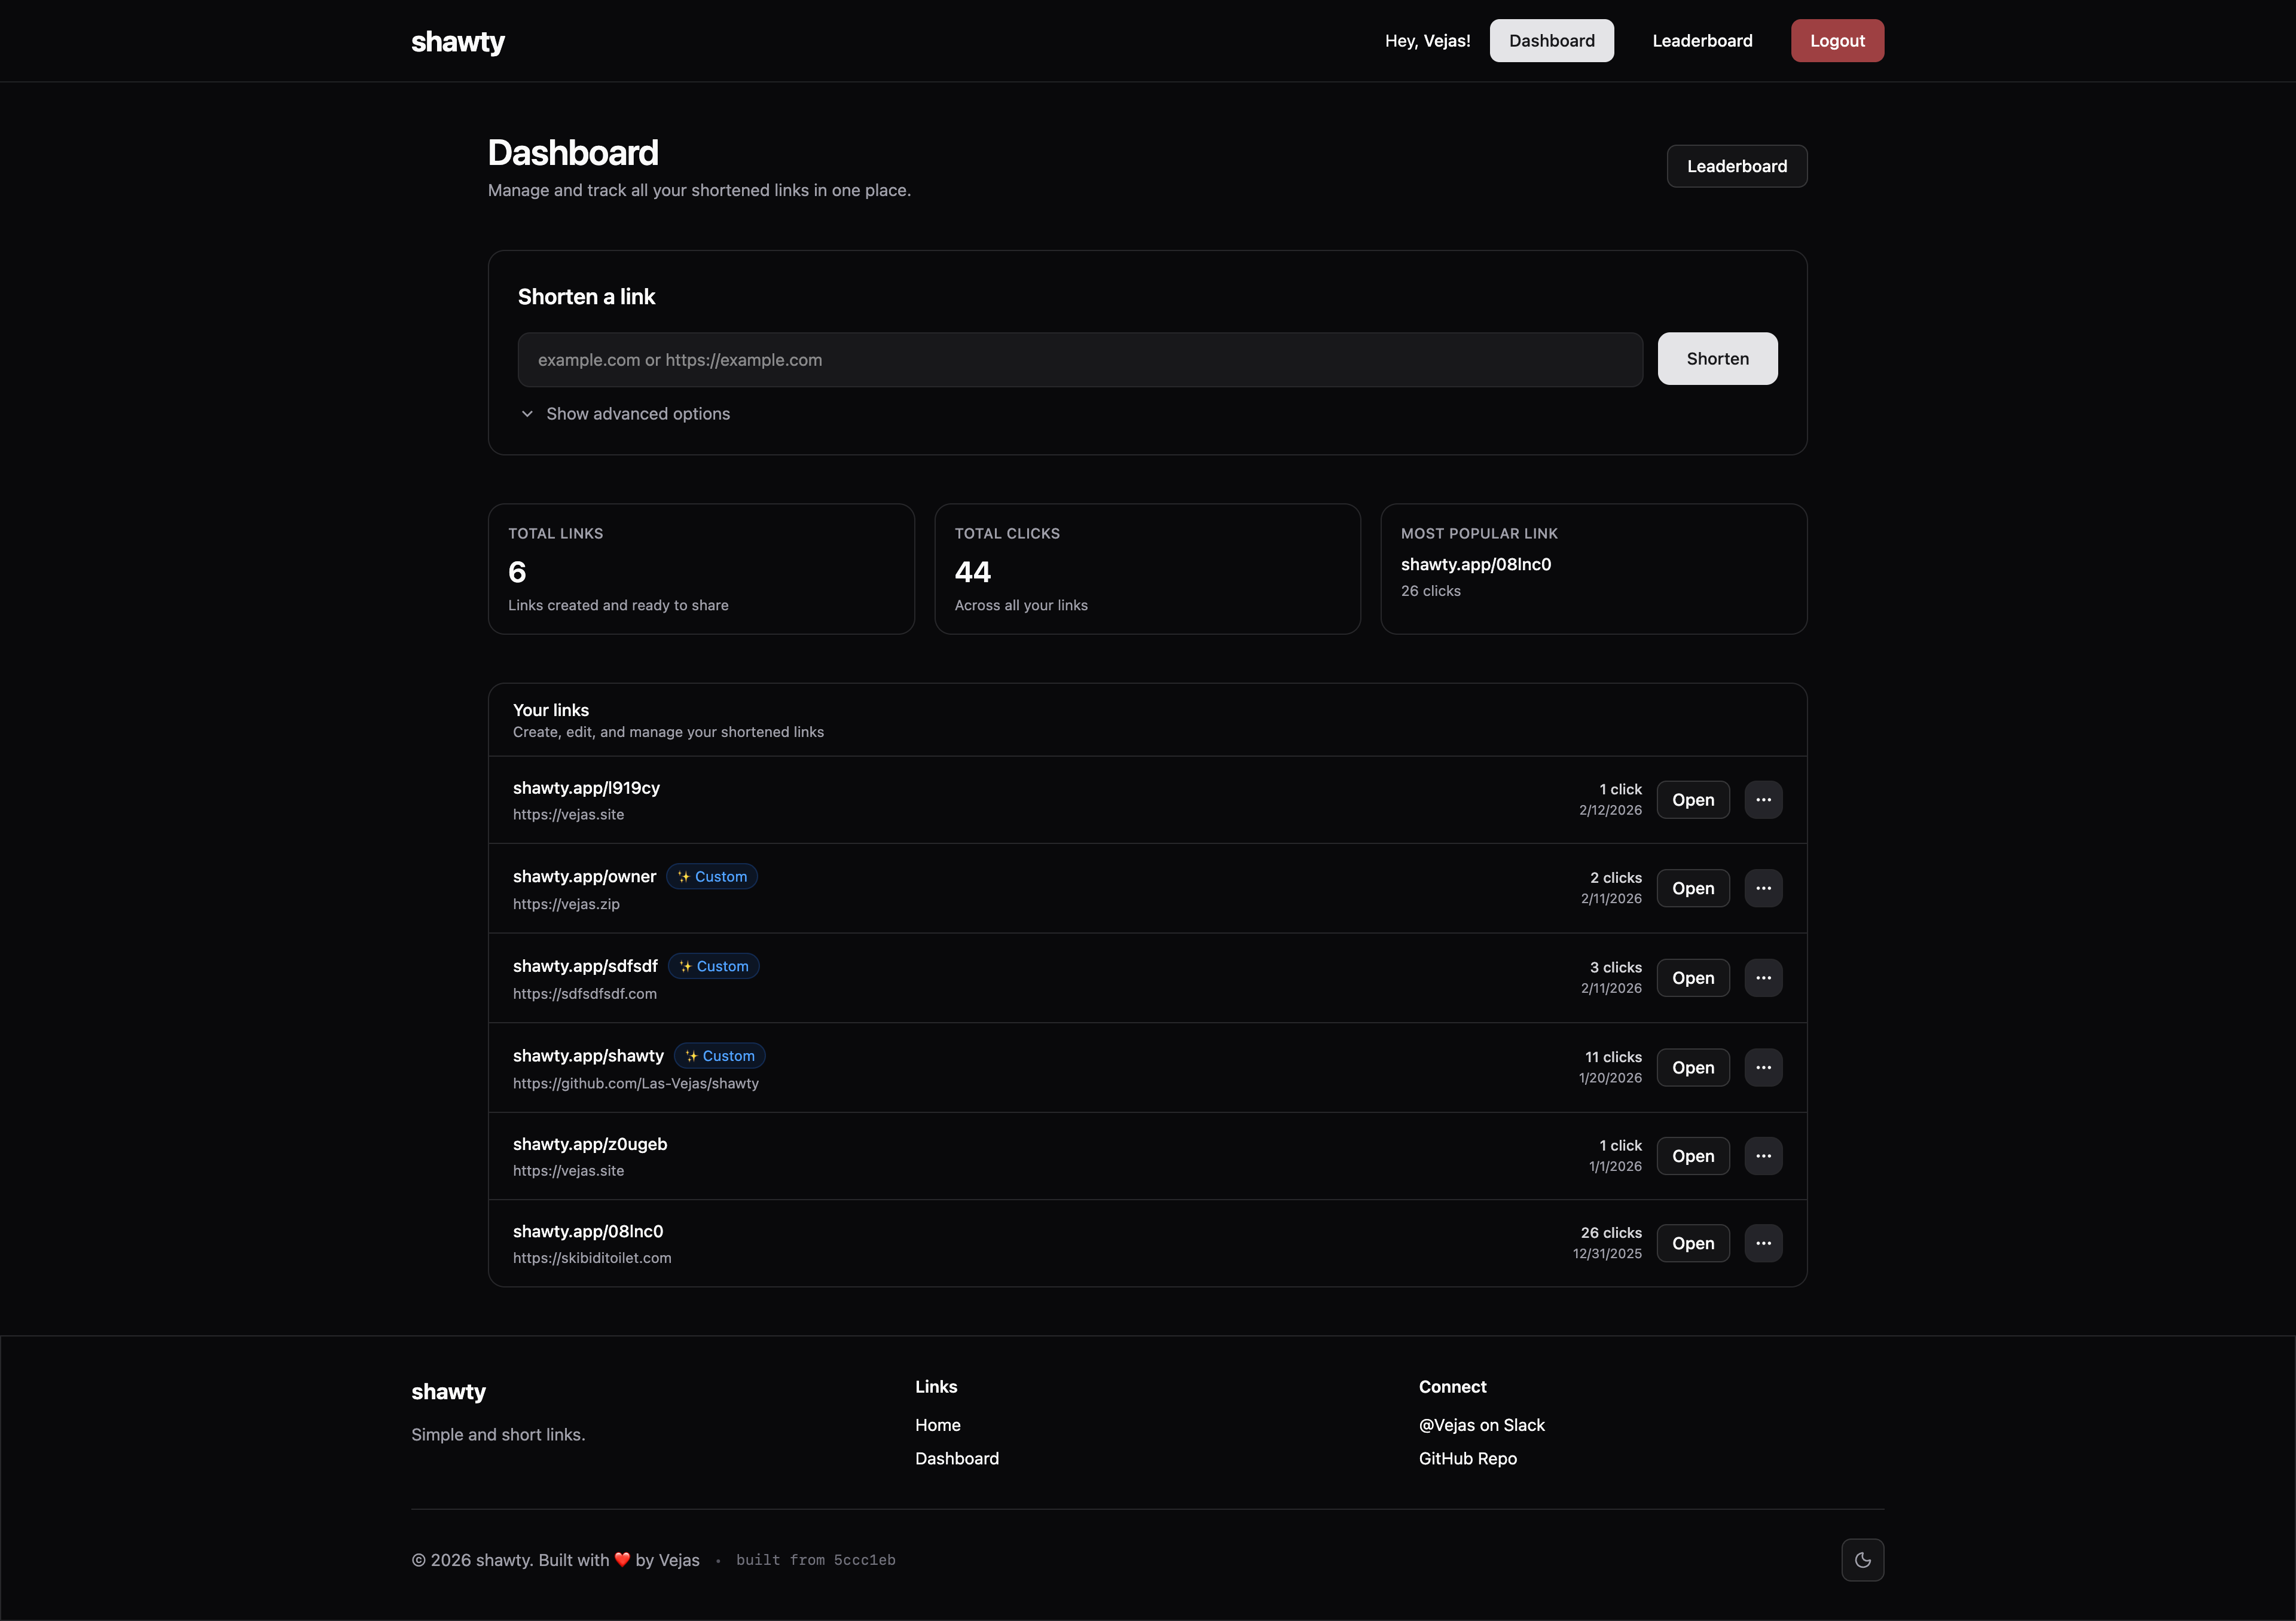Click outlined Leaderboard button beside Dashboard heading

pos(1736,166)
